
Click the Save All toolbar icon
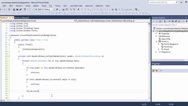[21, 9]
